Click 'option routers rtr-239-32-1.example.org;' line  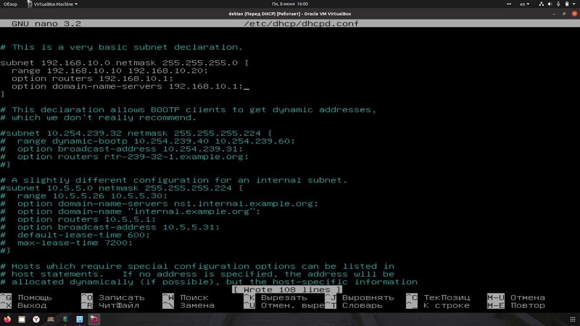(125, 157)
